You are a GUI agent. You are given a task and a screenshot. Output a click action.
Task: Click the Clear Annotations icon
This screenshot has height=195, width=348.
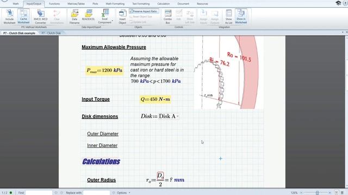coord(57,16)
